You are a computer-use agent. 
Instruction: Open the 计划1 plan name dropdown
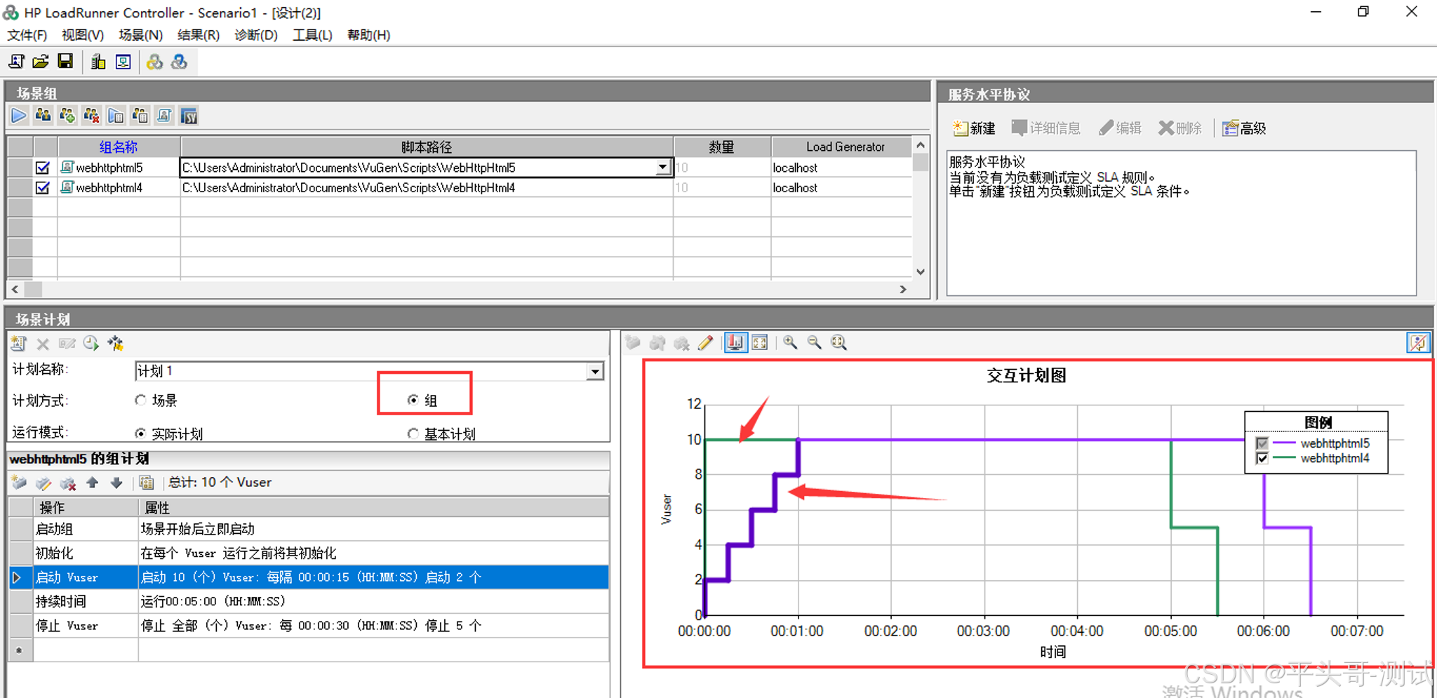click(x=594, y=370)
